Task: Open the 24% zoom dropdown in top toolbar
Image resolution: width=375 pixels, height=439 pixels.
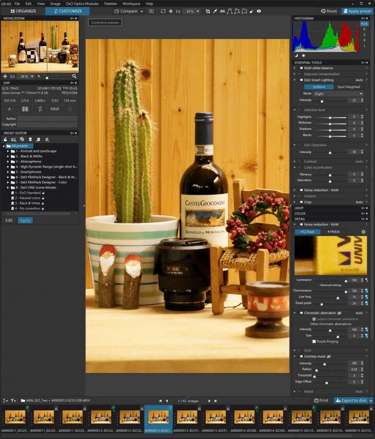Action: (198, 11)
